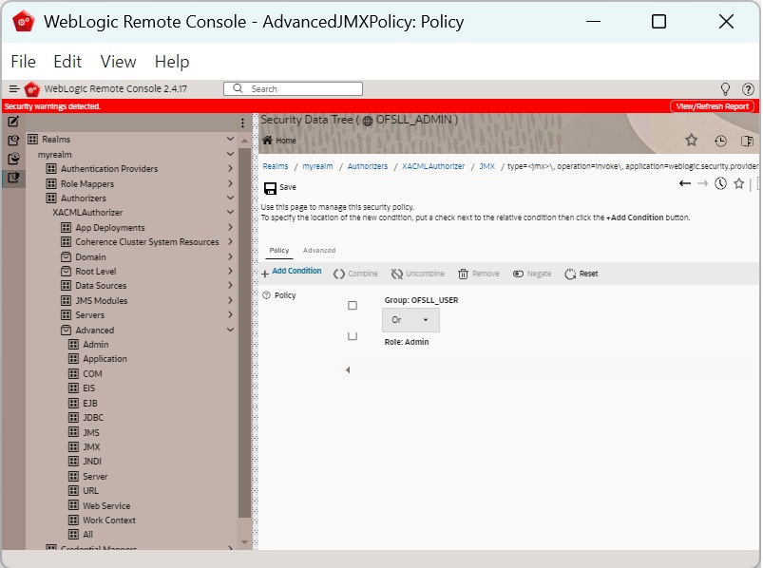Open the Help menu
This screenshot has width=763, height=568.
[172, 62]
